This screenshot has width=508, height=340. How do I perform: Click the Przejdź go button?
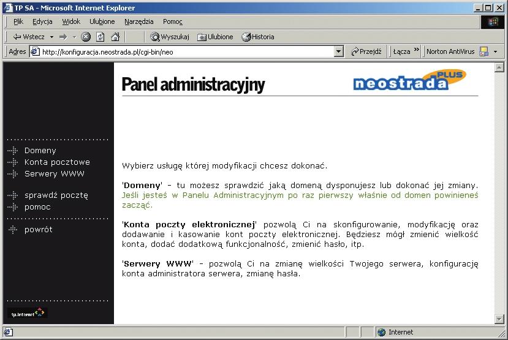click(366, 51)
